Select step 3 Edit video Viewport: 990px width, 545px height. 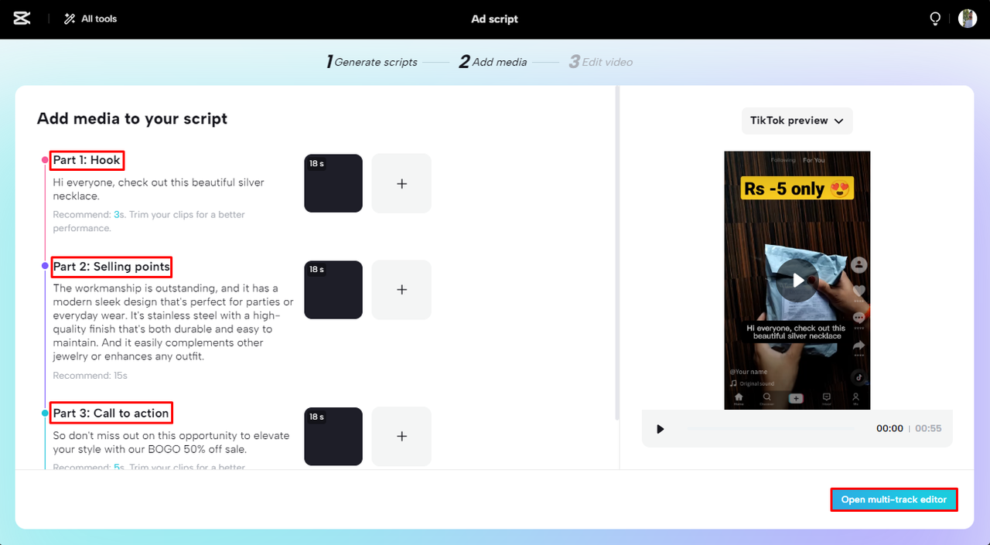pyautogui.click(x=601, y=62)
